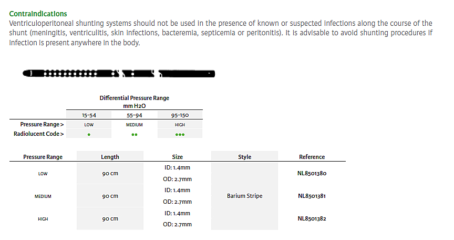The height and width of the screenshot is (240, 454).
Task: Click the single green radiolucent code dot
Action: [x=89, y=134]
